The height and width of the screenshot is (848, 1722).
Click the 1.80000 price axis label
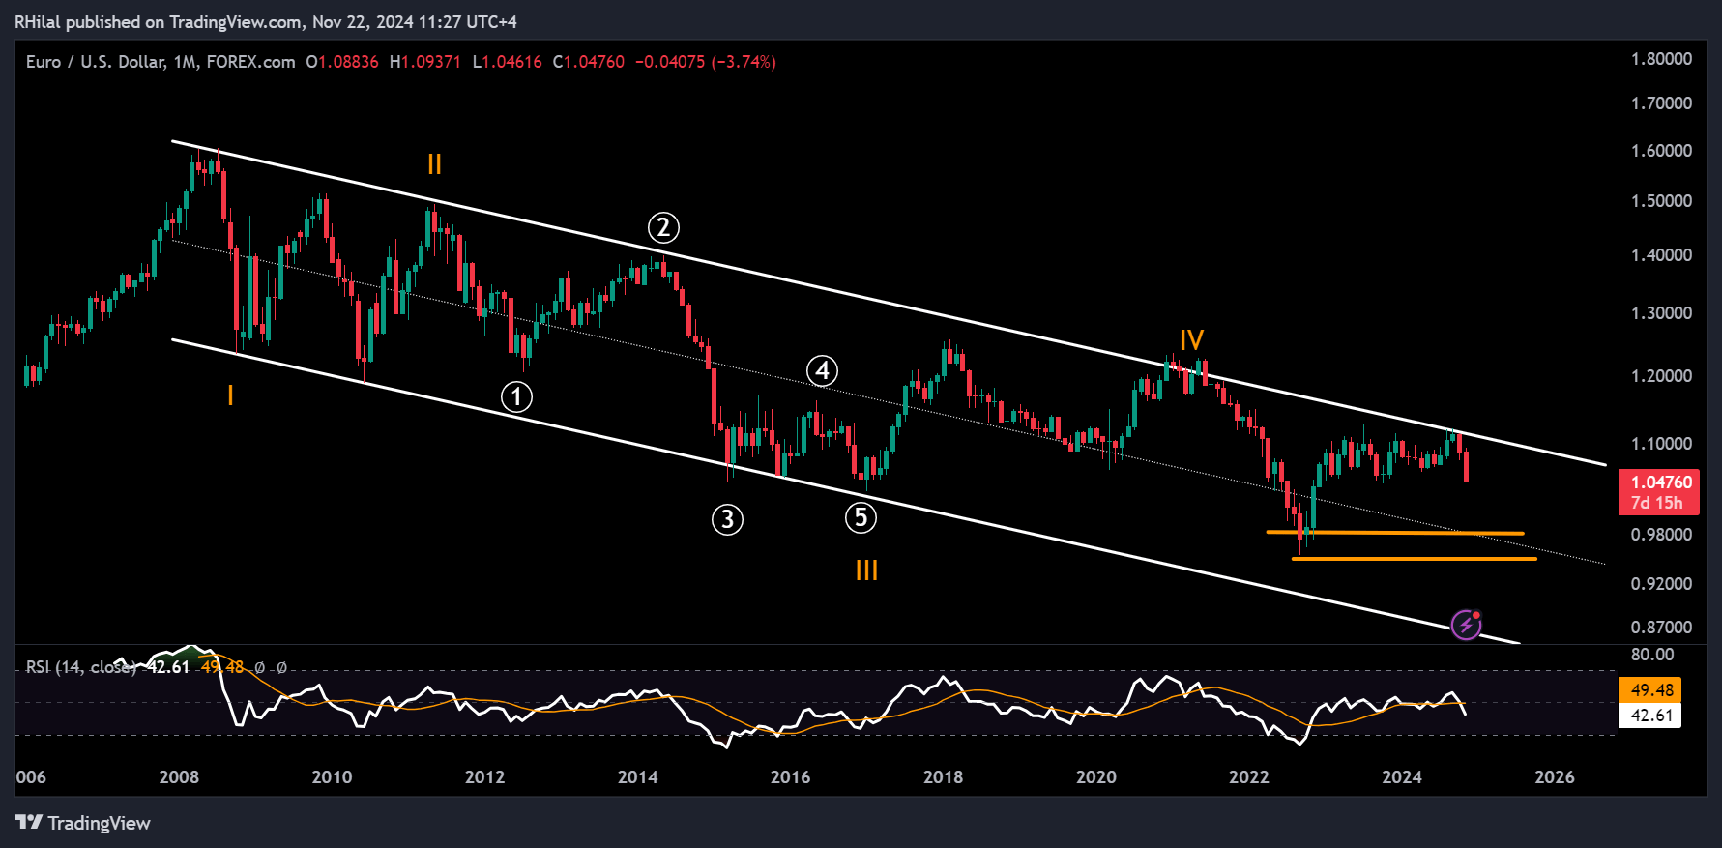(1662, 59)
